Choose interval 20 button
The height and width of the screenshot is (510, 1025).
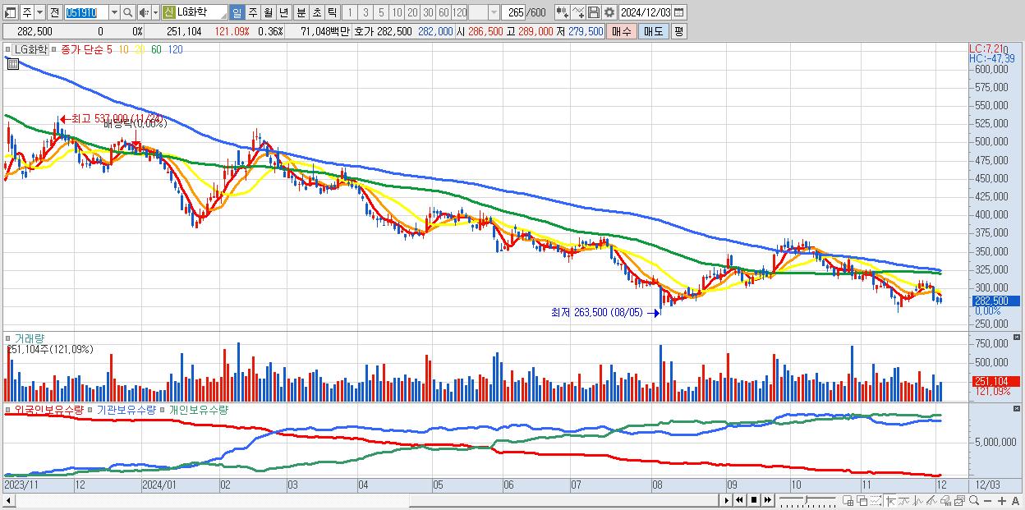[412, 12]
